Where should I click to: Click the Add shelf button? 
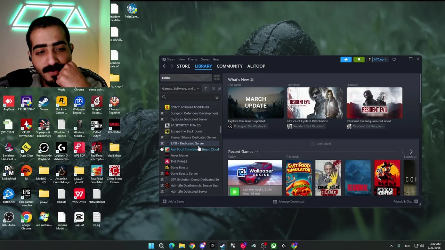[321, 144]
